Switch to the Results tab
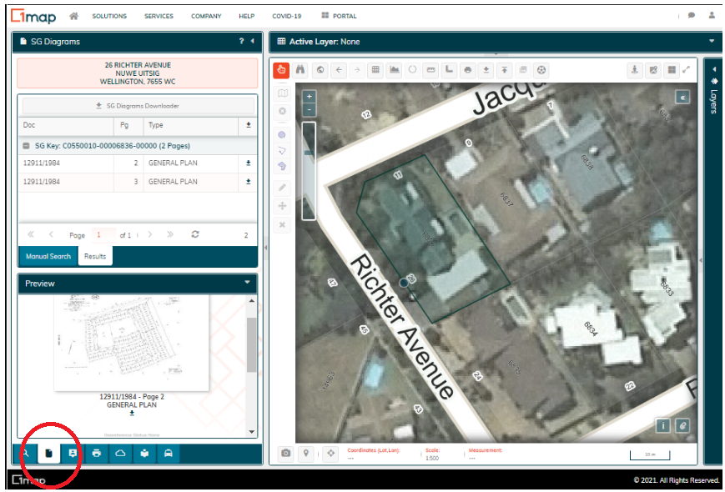This screenshot has height=492, width=725. tap(94, 256)
